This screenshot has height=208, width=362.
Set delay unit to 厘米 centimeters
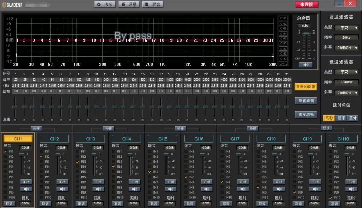click(341, 118)
